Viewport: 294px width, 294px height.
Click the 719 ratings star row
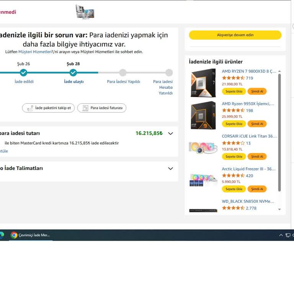pos(233,78)
